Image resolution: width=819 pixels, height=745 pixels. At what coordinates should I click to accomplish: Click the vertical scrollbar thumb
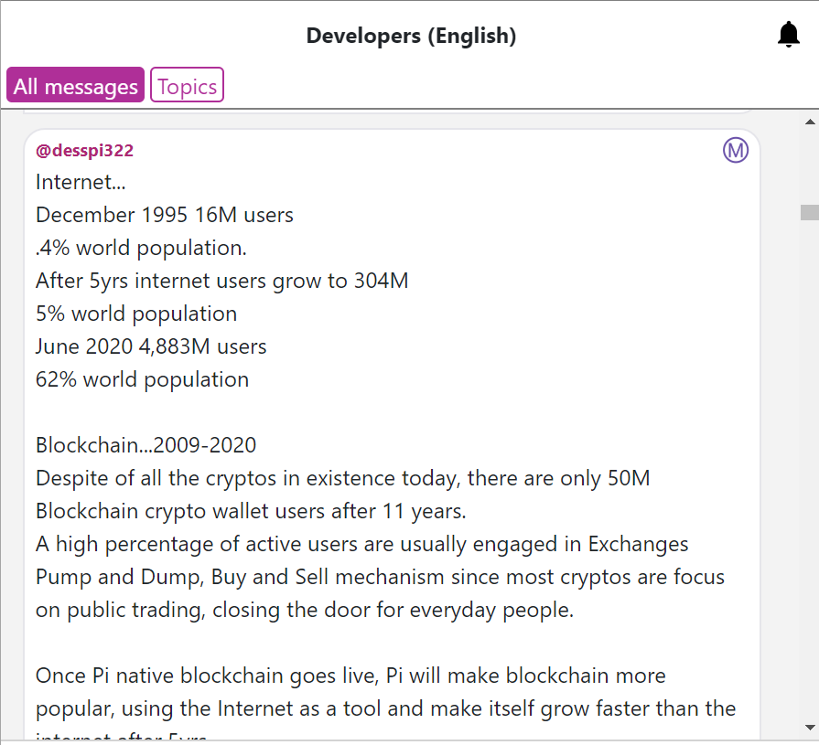[x=809, y=213]
